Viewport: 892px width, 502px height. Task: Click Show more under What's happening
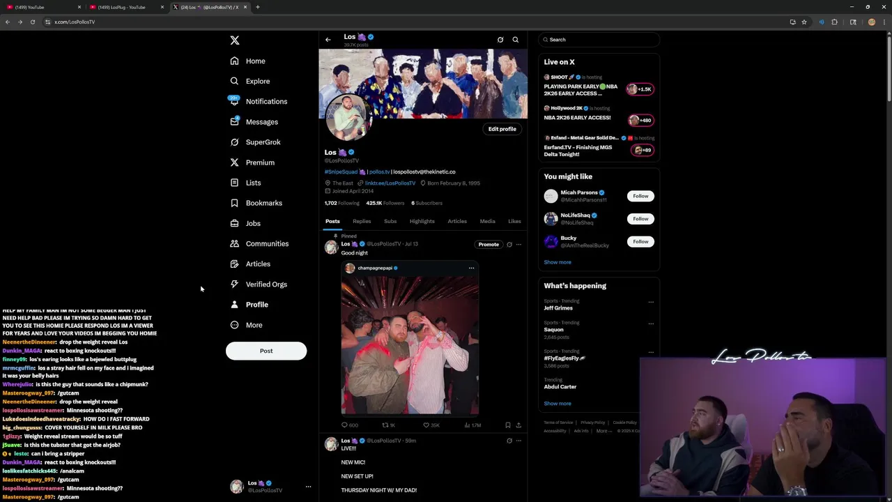click(x=557, y=404)
